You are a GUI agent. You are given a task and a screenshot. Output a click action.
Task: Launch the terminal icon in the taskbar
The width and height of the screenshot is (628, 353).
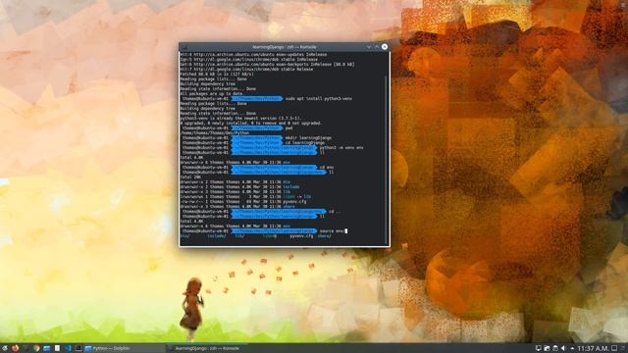point(78,349)
